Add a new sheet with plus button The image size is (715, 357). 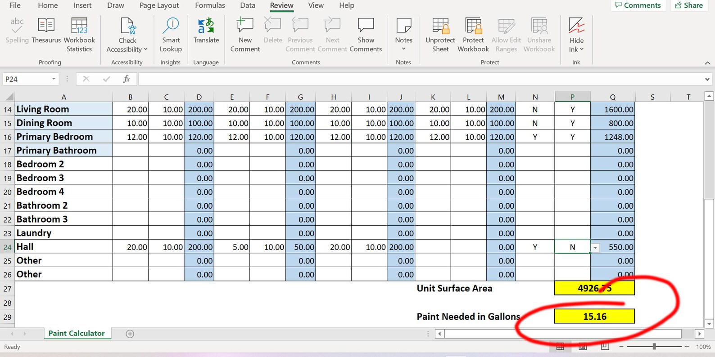click(x=130, y=334)
